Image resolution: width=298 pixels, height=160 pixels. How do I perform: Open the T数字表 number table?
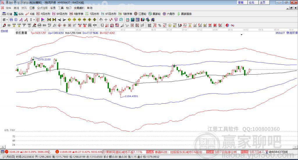[125, 14]
